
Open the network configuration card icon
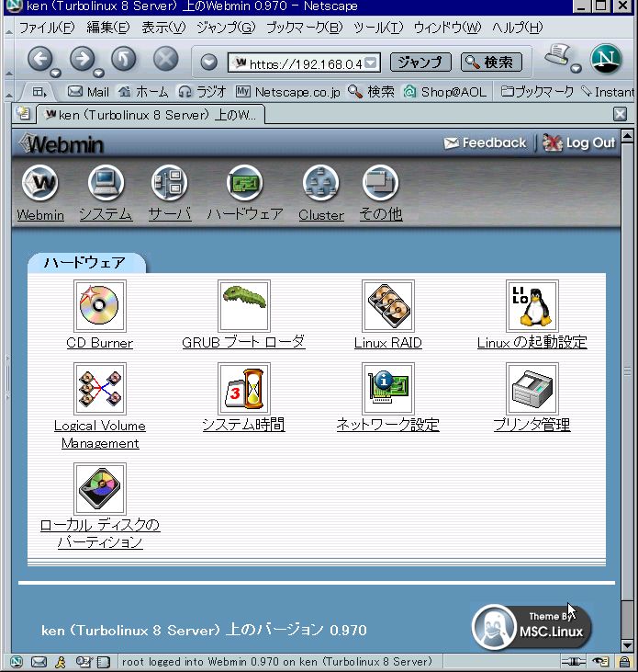pos(388,388)
